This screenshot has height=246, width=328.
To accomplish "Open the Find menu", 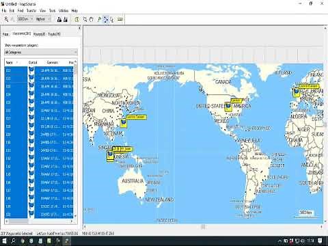I will [20, 10].
